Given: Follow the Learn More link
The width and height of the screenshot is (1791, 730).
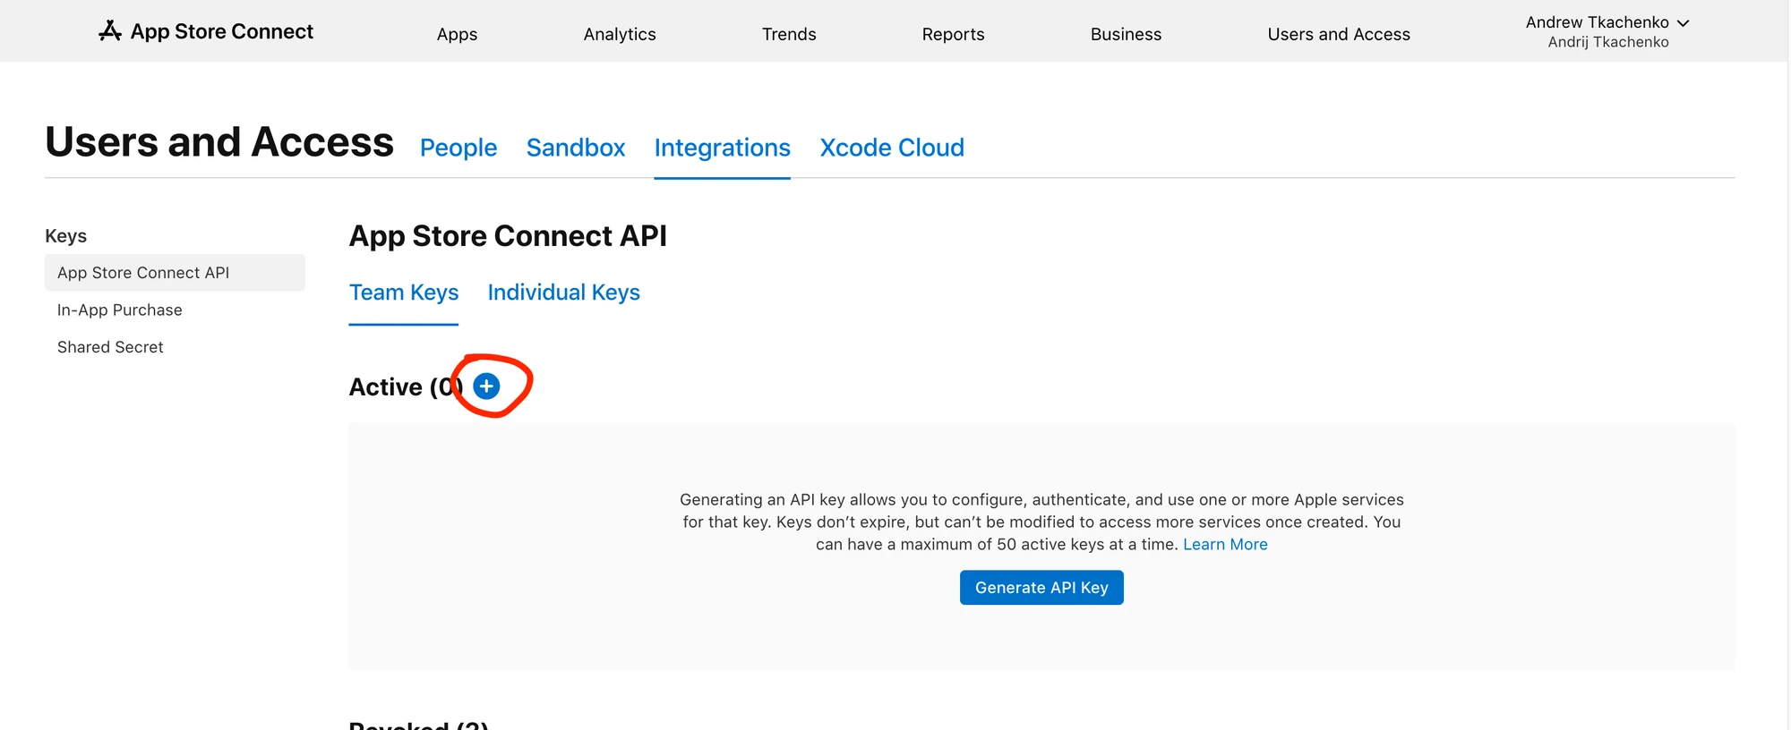Looking at the screenshot, I should pos(1225,544).
